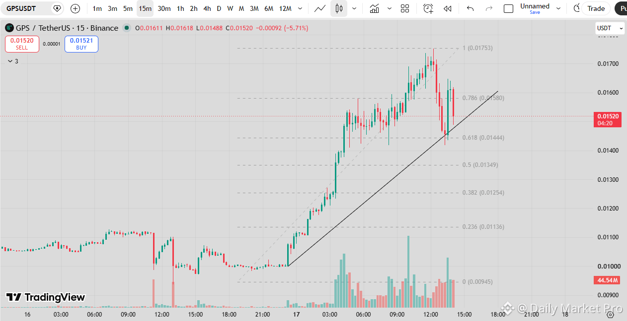Click the 0.01700 price axis label
627x321 pixels.
pyautogui.click(x=608, y=64)
